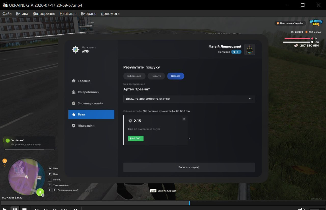Click the I key hint for Інвент.
Image resolution: width=326 pixels, height=210 pixels.
click(x=50, y=180)
